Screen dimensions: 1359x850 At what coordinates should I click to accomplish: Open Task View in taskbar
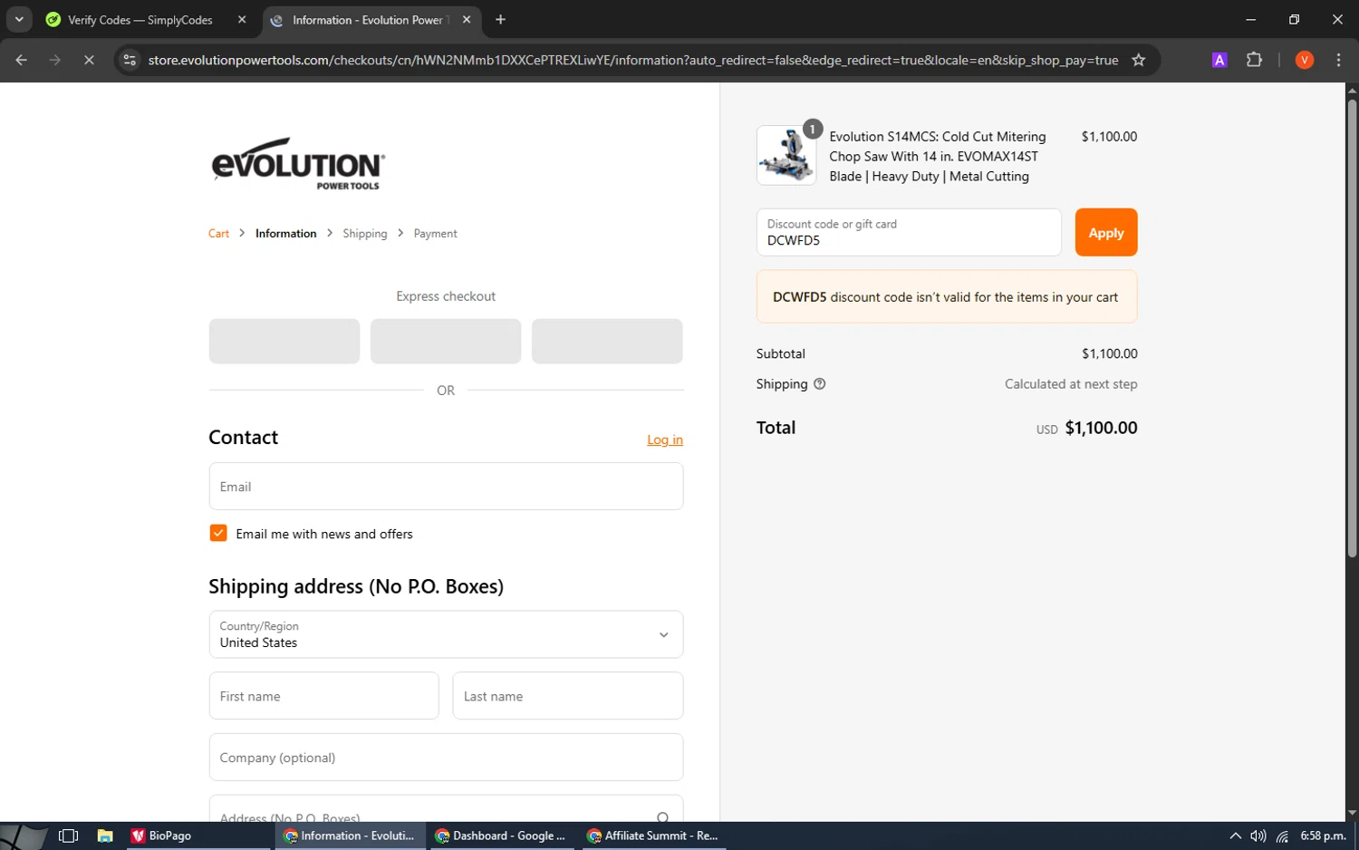tap(68, 836)
